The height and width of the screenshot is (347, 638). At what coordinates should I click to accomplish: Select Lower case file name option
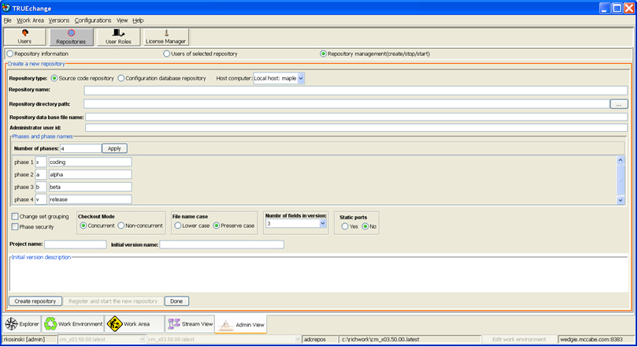(x=178, y=226)
